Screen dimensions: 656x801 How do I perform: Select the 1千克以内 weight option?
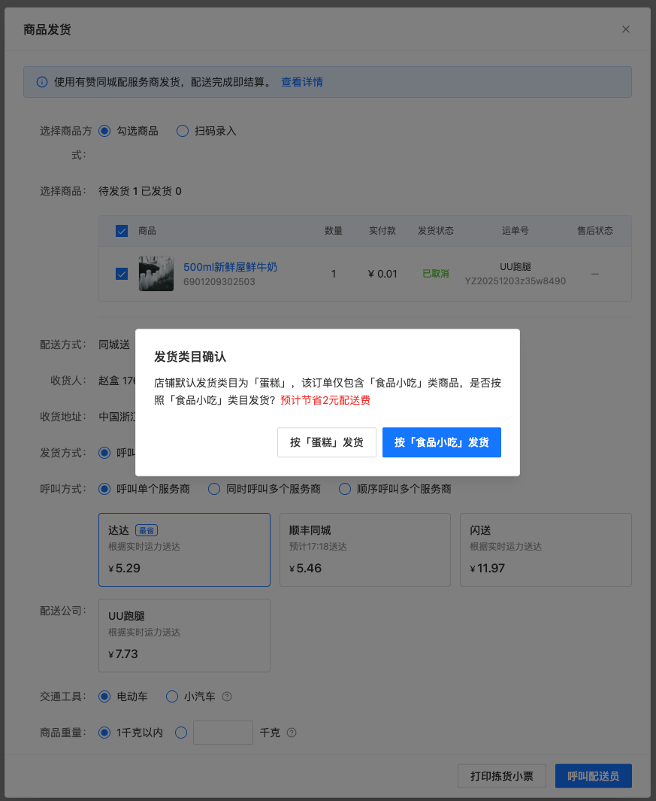104,733
